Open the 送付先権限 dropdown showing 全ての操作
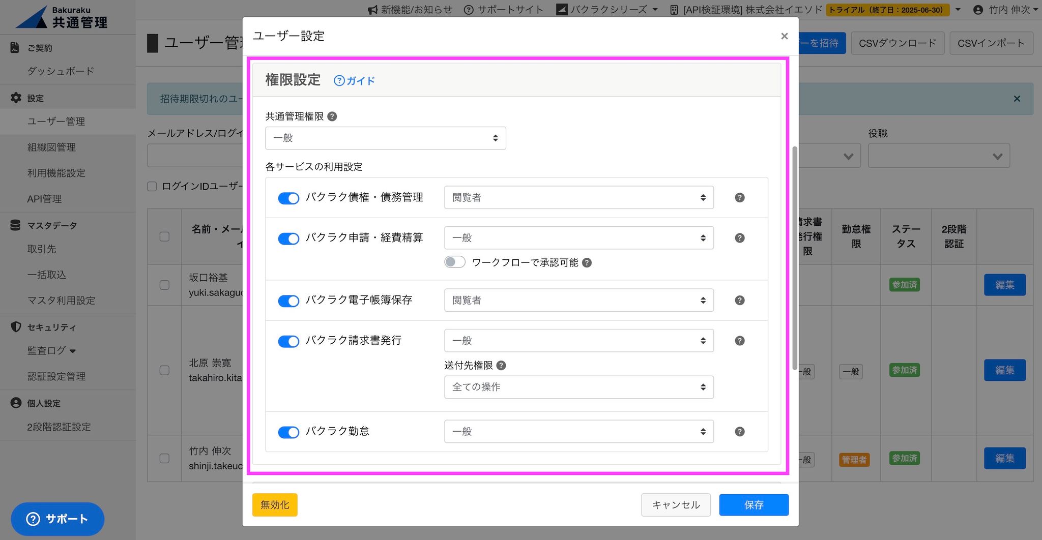1042x540 pixels. pos(578,387)
